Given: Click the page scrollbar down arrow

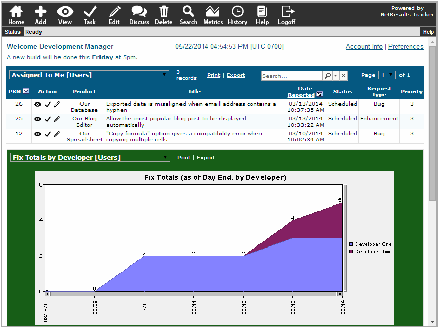Looking at the screenshot, I should [432, 322].
